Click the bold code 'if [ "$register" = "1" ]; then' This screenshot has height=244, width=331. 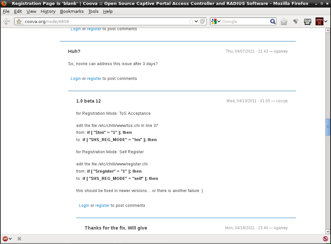(114, 171)
